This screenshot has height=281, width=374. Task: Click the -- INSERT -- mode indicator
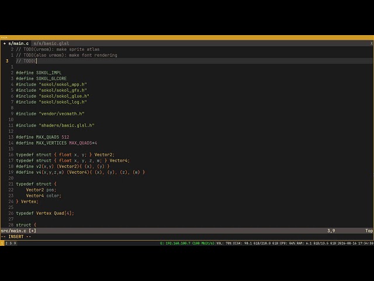click(x=16, y=237)
